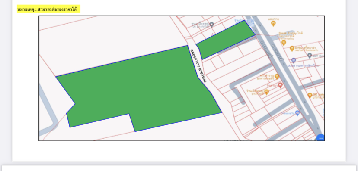Click the ATM bank label text
Screen dimensions: 358x171
(304, 66)
